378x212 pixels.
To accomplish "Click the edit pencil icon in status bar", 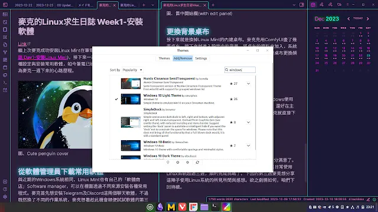I will (368, 199).
